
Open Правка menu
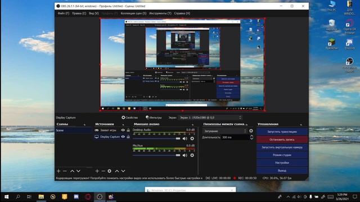pos(79,13)
